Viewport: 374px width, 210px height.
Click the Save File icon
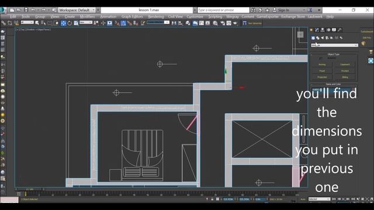point(26,10)
